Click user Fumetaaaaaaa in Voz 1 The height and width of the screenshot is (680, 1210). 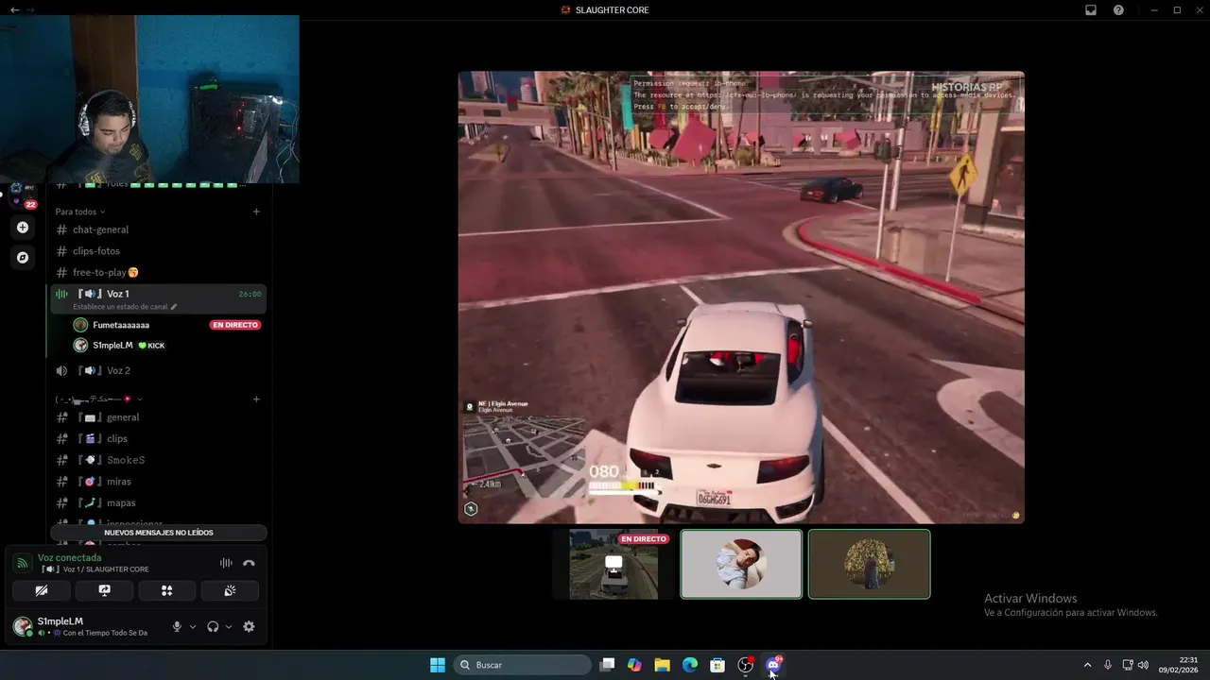[121, 325]
